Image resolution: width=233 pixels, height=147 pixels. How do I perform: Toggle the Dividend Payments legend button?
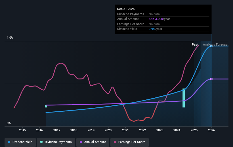pyautogui.click(x=56, y=142)
